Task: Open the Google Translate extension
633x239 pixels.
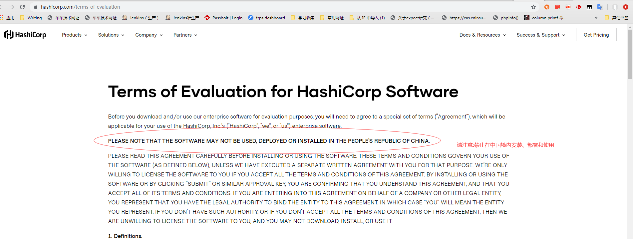Action: (x=600, y=7)
